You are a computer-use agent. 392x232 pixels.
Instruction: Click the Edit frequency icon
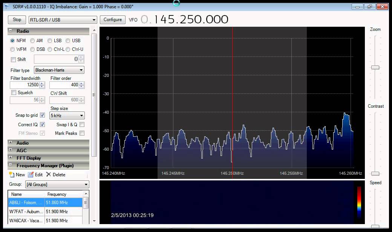31,174
